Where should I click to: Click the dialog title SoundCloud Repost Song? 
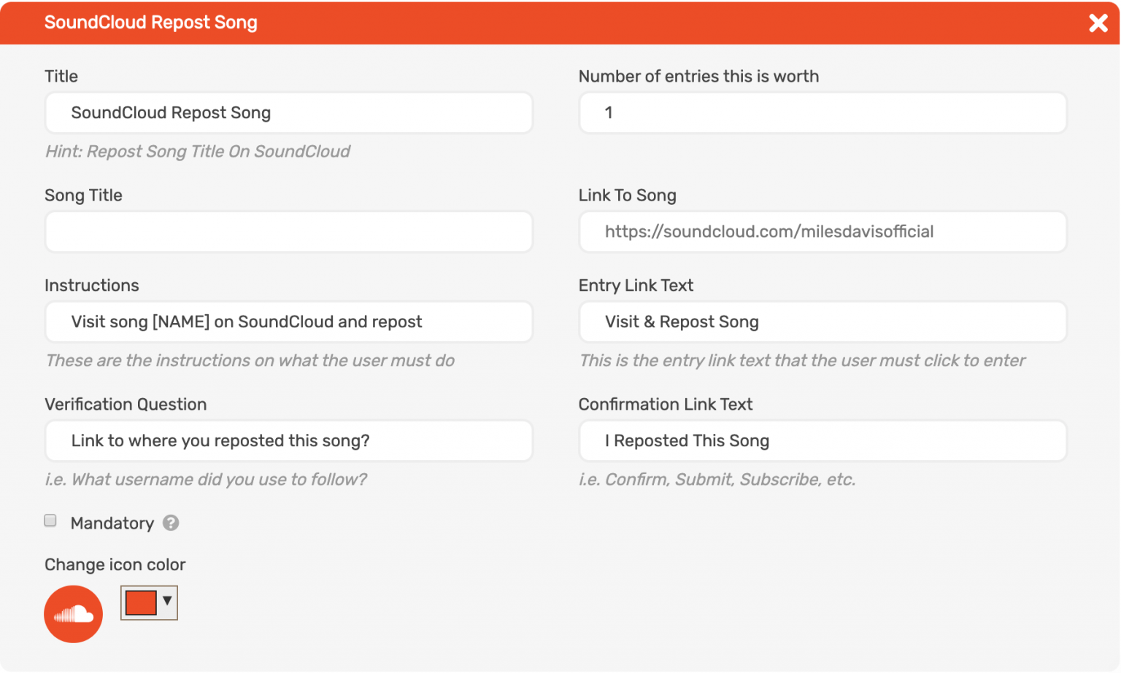pyautogui.click(x=151, y=23)
